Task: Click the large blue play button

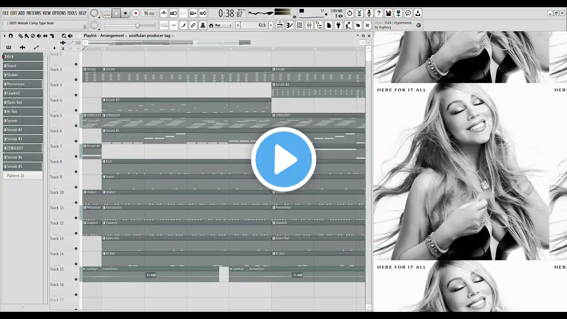Action: point(283,159)
